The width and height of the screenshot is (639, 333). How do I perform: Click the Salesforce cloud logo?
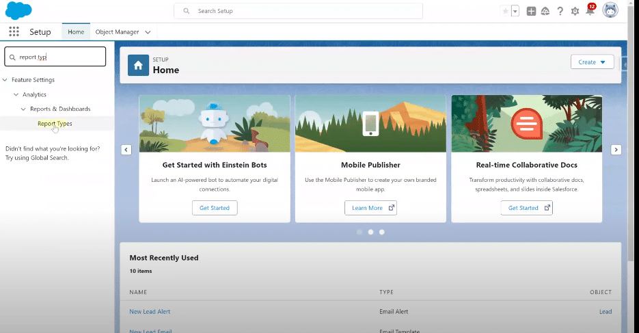pyautogui.click(x=18, y=10)
